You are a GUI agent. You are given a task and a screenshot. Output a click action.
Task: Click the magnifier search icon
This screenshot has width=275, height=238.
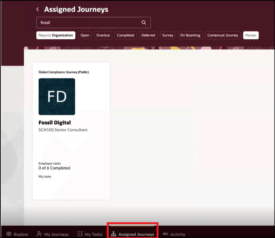(x=143, y=22)
